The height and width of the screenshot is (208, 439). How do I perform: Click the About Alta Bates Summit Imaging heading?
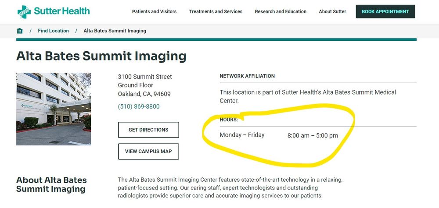click(x=51, y=185)
